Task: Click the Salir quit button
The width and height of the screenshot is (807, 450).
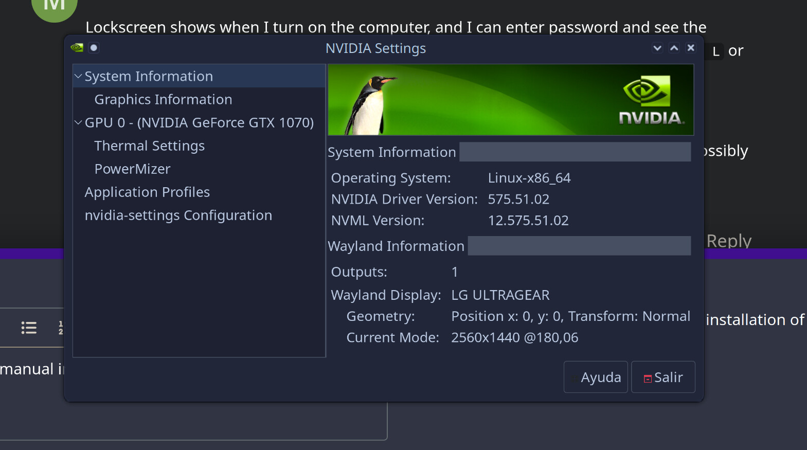Action: point(663,377)
